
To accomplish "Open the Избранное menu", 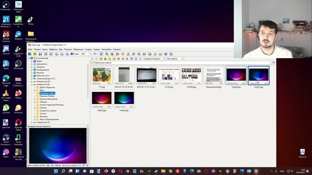I will (78, 50).
